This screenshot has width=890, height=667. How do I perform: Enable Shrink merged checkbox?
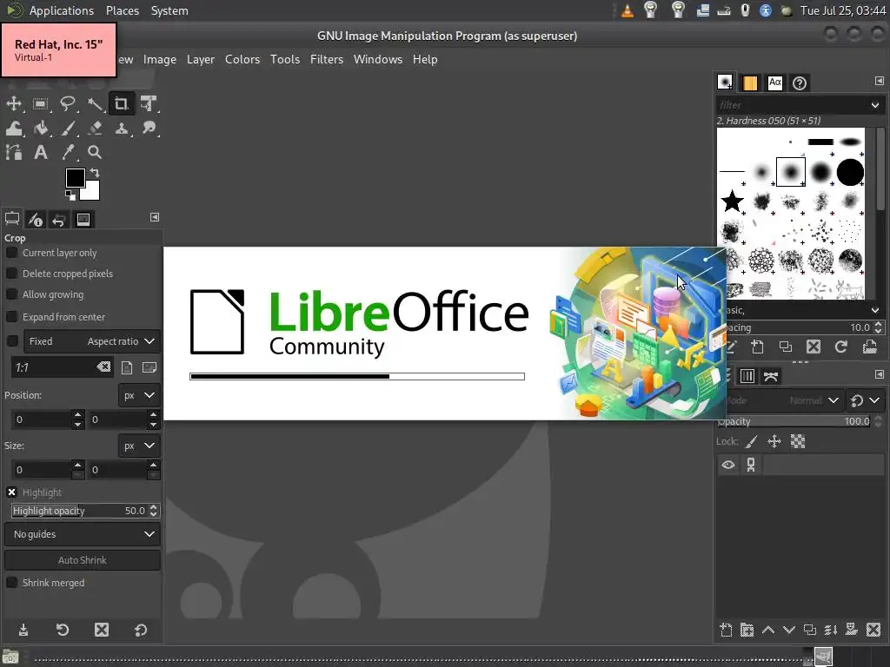[11, 583]
